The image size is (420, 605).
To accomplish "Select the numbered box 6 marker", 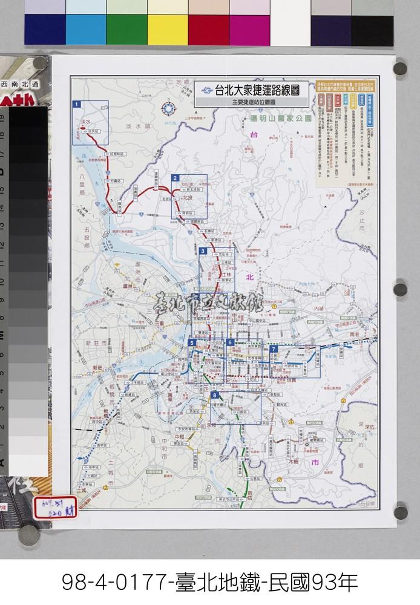I will coord(231,342).
